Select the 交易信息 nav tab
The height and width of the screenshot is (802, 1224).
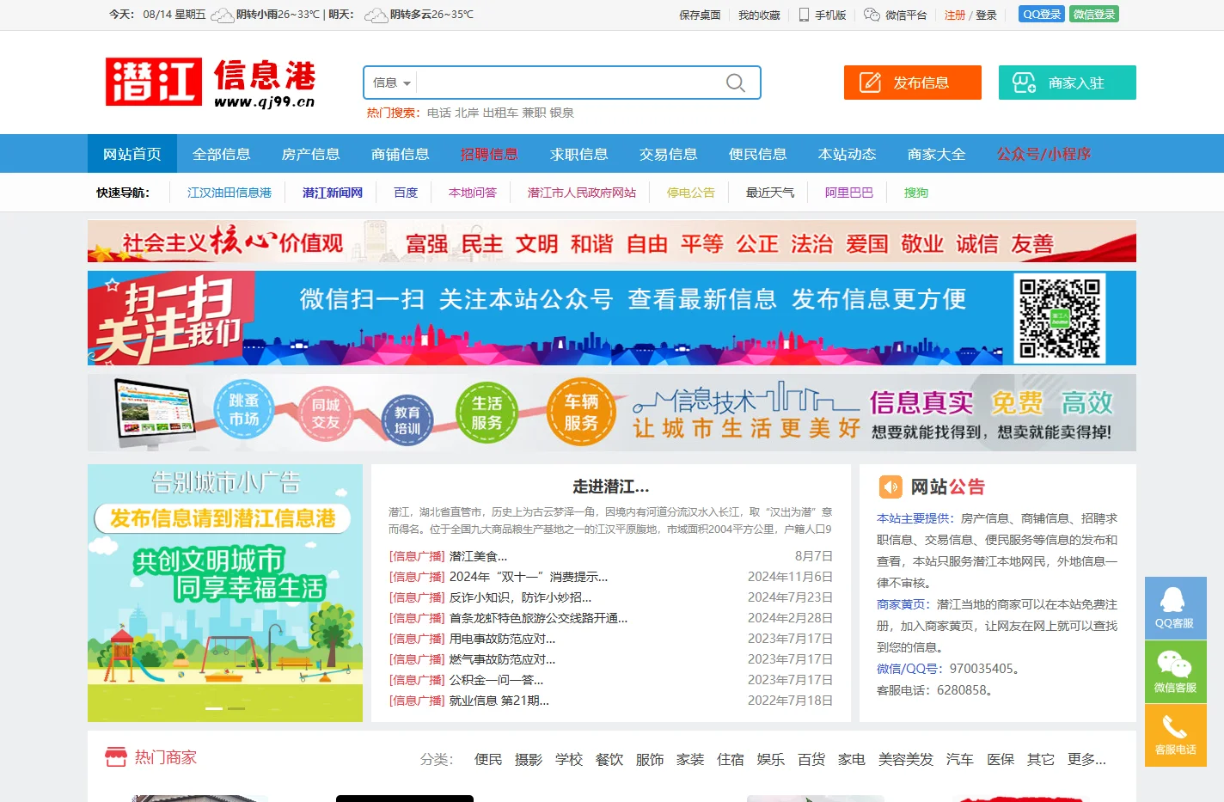(x=669, y=154)
